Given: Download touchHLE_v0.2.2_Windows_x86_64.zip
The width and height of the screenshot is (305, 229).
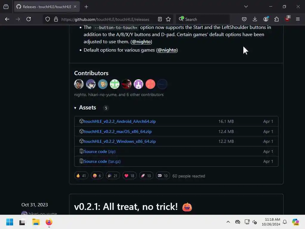Looking at the screenshot, I should (120, 142).
